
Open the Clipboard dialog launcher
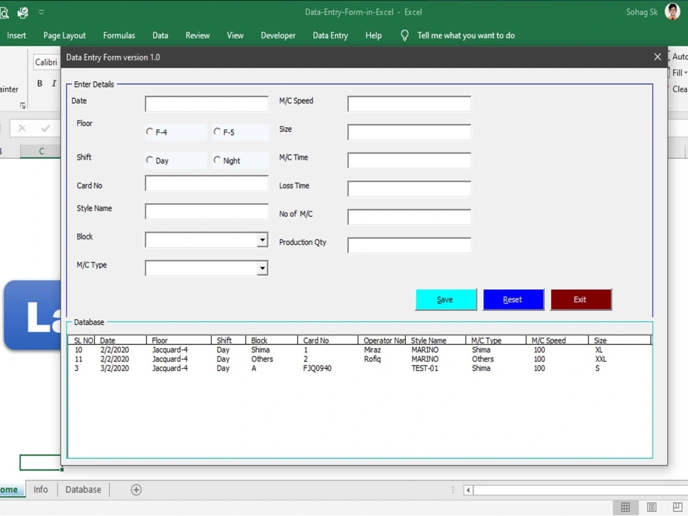23,105
